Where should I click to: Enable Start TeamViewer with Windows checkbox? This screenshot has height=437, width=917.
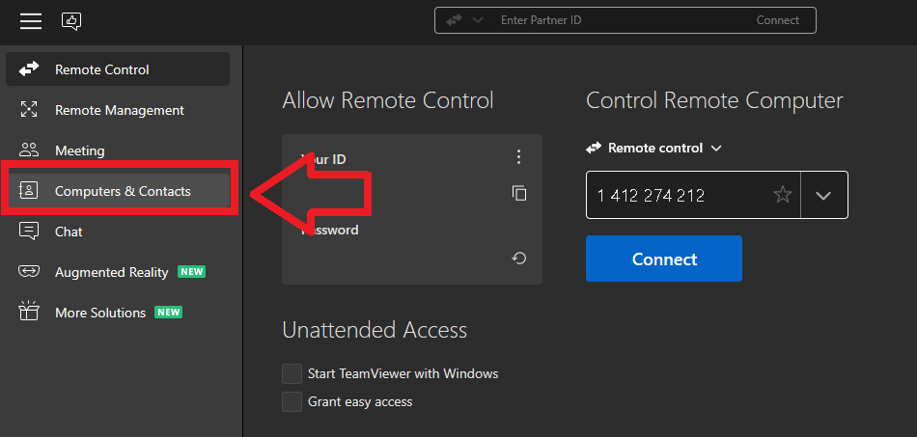[x=292, y=373]
